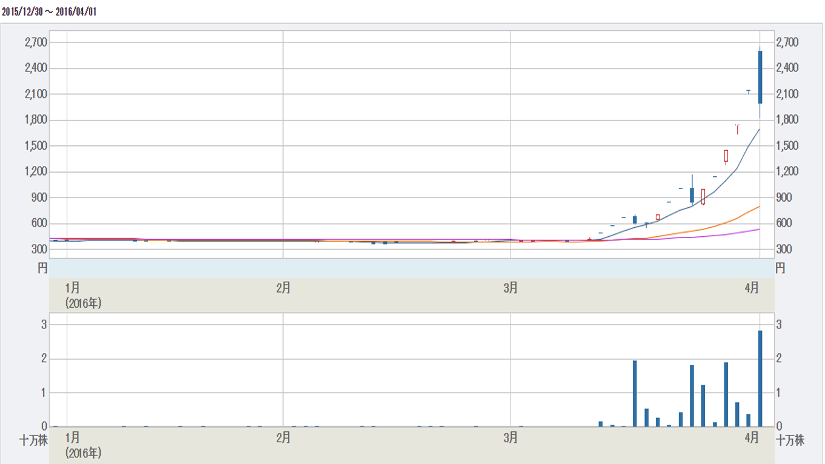Click the 十万株 unit label right of the volume chart

(x=790, y=440)
